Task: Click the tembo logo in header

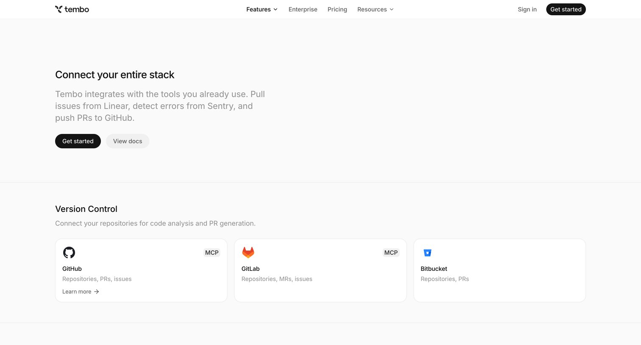Action: [72, 9]
